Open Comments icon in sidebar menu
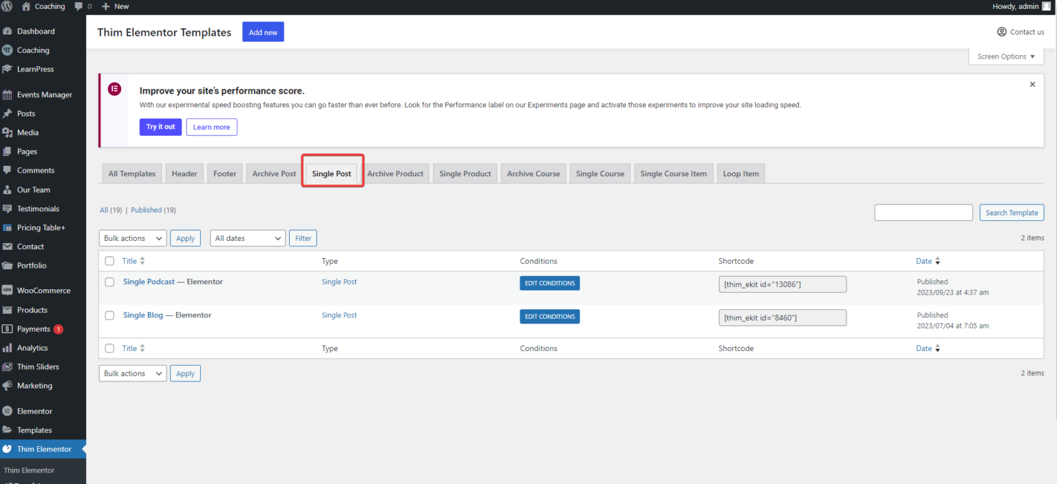This screenshot has width=1057, height=484. (x=8, y=170)
